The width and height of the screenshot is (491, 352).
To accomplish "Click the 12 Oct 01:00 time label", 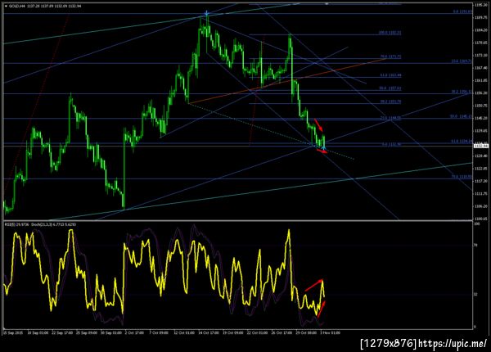I will coord(184,333).
